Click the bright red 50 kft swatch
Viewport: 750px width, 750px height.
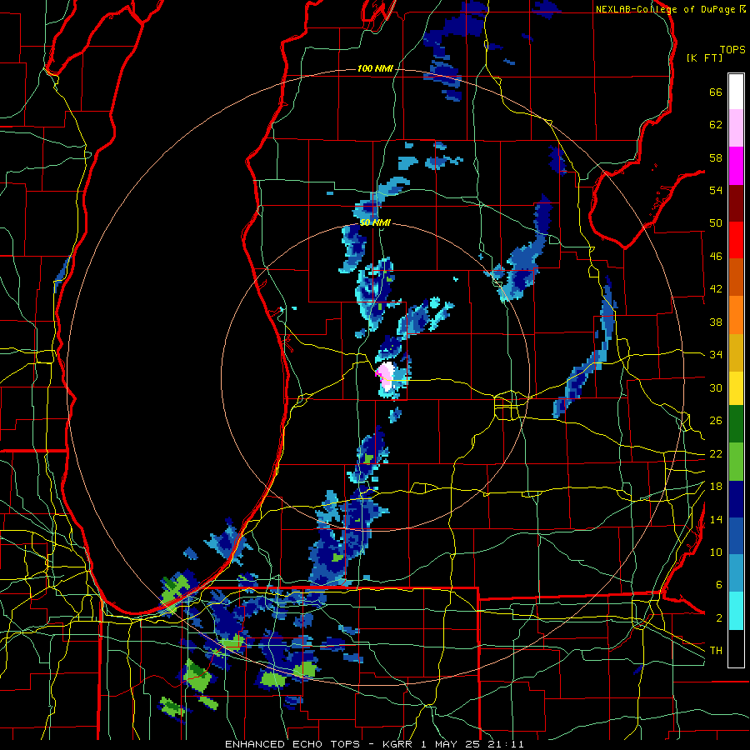(x=736, y=240)
